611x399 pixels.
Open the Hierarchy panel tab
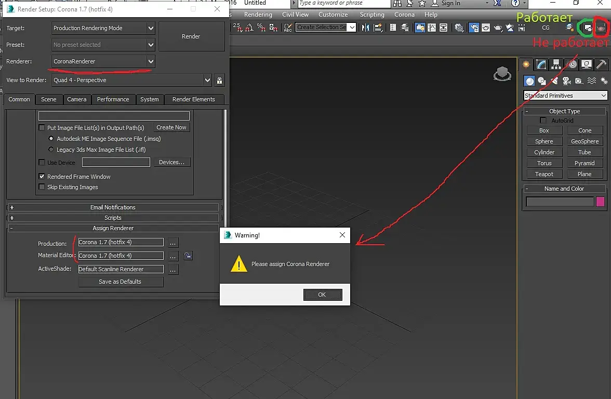click(556, 64)
